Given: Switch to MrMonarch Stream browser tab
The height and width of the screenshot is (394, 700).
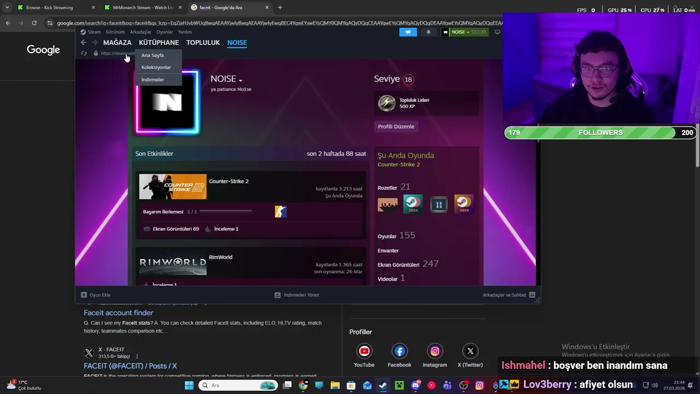Looking at the screenshot, I should coord(143,8).
